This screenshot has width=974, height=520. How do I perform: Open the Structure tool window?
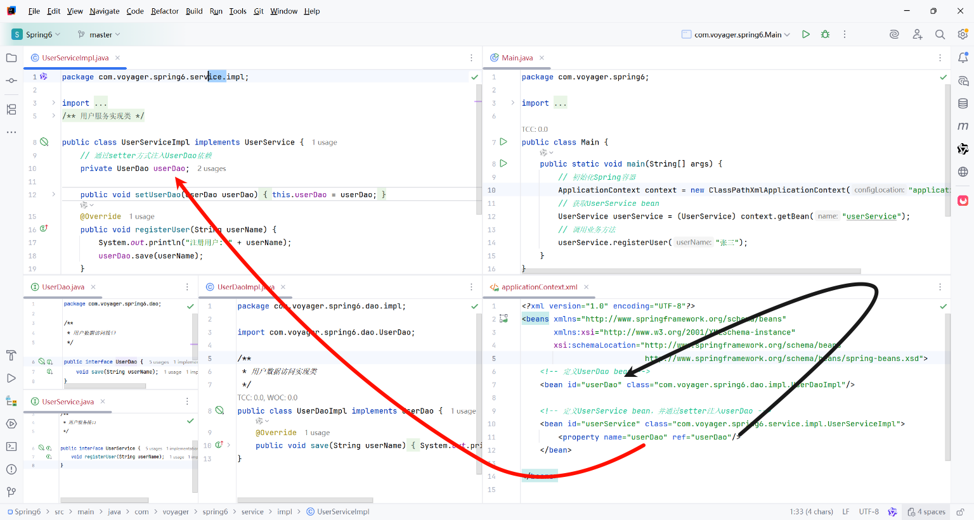point(11,109)
